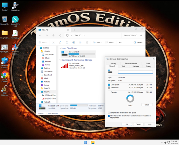Switch to the Security tab
Image resolution: width=179 pixels, height=145 pixels.
tap(113, 64)
